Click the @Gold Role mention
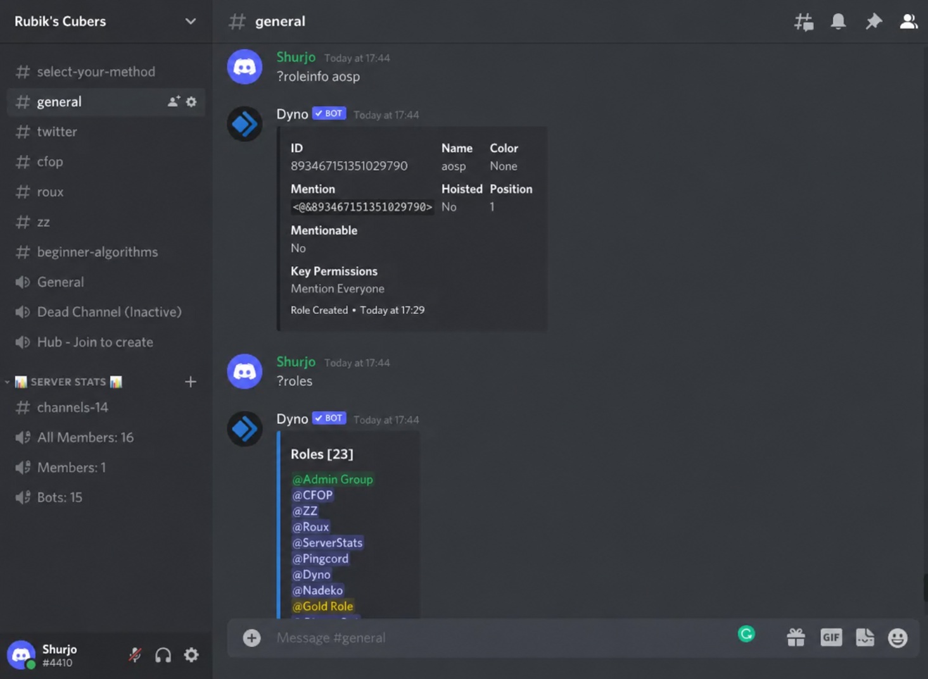This screenshot has height=679, width=928. click(322, 606)
